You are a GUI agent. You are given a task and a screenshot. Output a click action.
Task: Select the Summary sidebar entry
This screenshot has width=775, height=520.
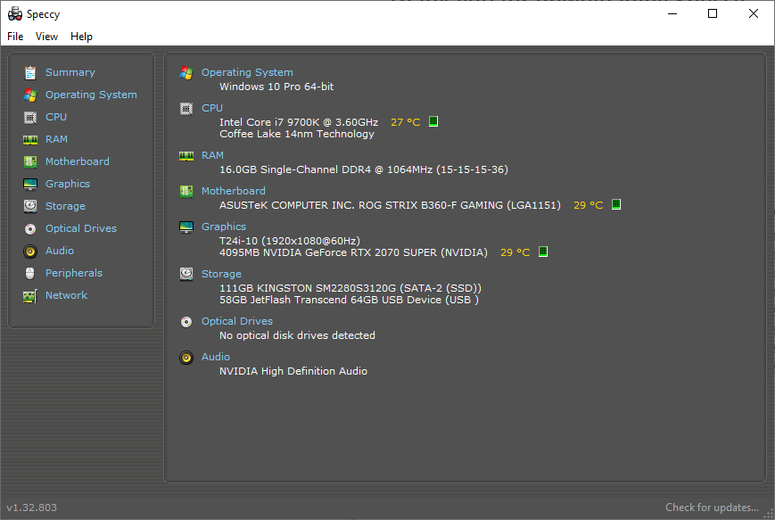(70, 72)
